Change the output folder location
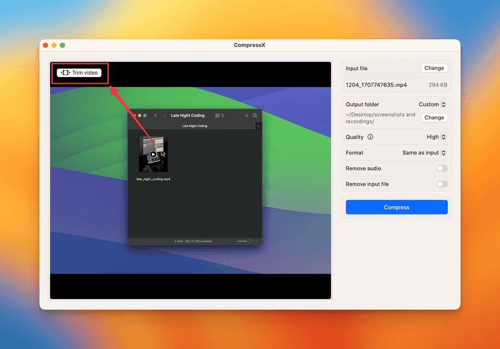This screenshot has width=500, height=349. pyautogui.click(x=434, y=118)
